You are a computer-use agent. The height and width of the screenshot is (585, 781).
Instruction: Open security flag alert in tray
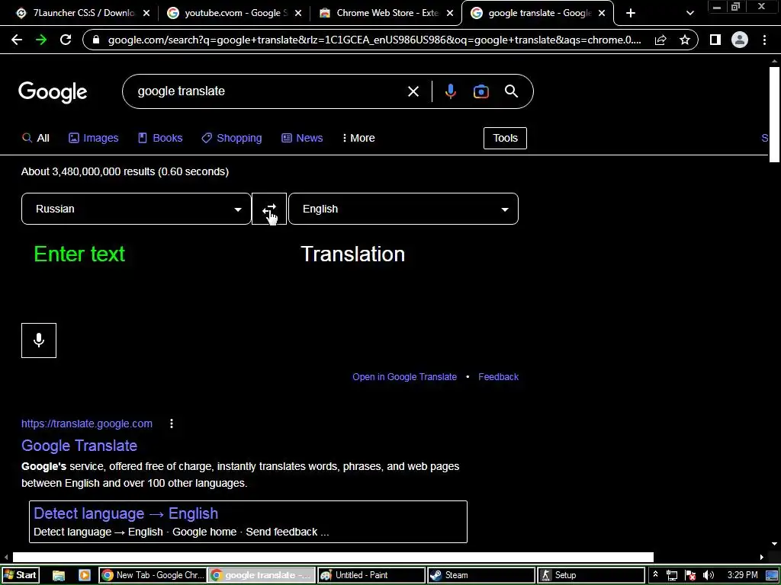click(689, 576)
